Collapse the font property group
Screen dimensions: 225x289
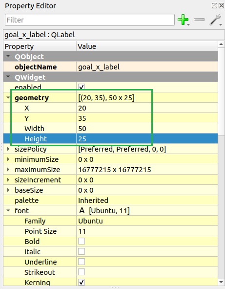click(8, 210)
